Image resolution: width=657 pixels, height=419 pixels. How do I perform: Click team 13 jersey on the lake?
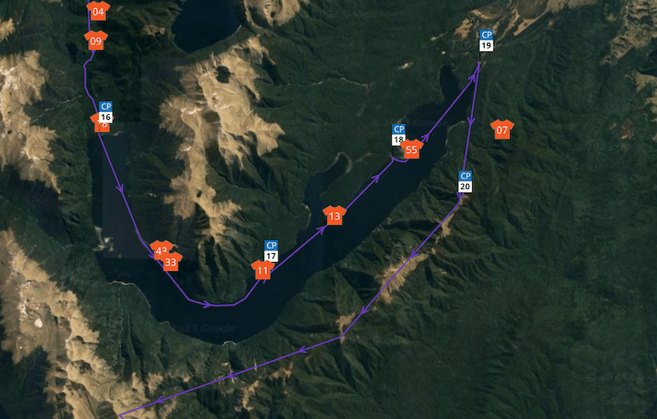pos(334,215)
